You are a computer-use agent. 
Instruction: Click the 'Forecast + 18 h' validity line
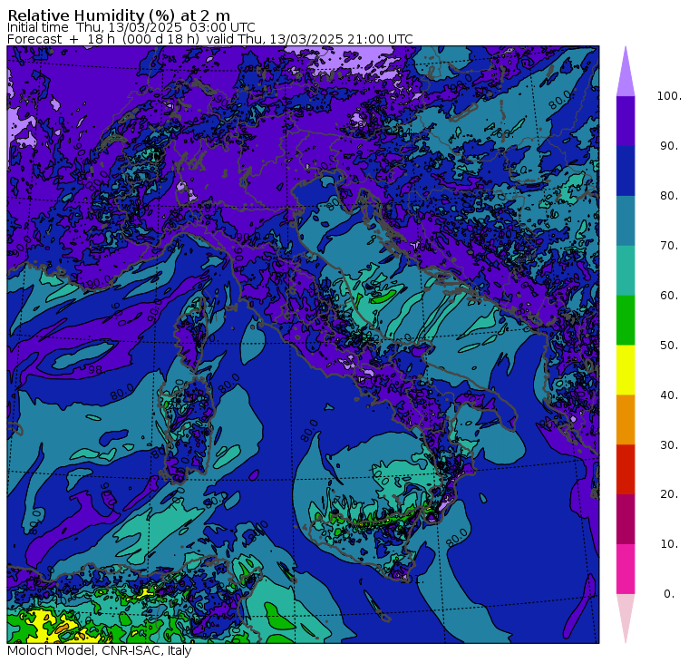click(x=210, y=39)
